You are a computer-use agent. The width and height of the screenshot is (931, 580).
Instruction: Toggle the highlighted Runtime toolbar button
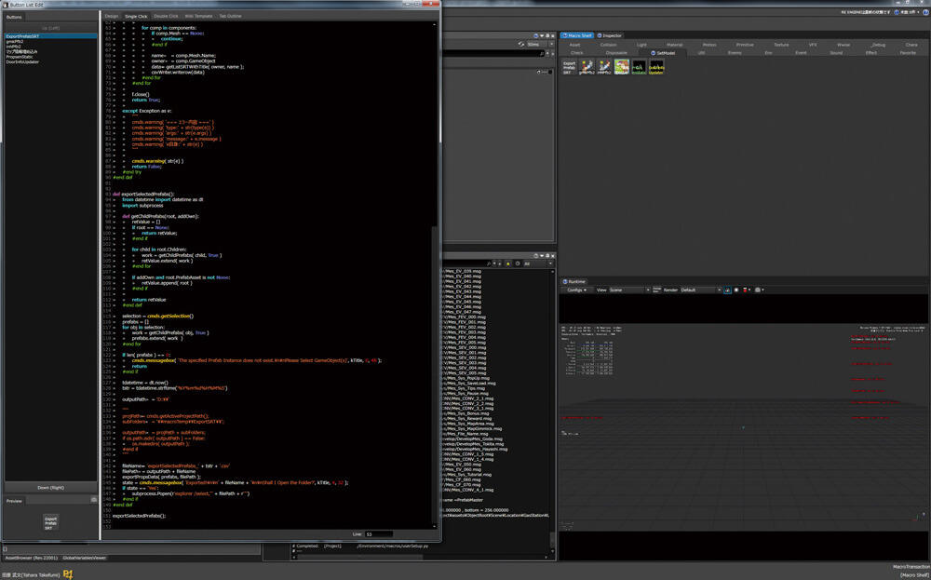point(727,290)
